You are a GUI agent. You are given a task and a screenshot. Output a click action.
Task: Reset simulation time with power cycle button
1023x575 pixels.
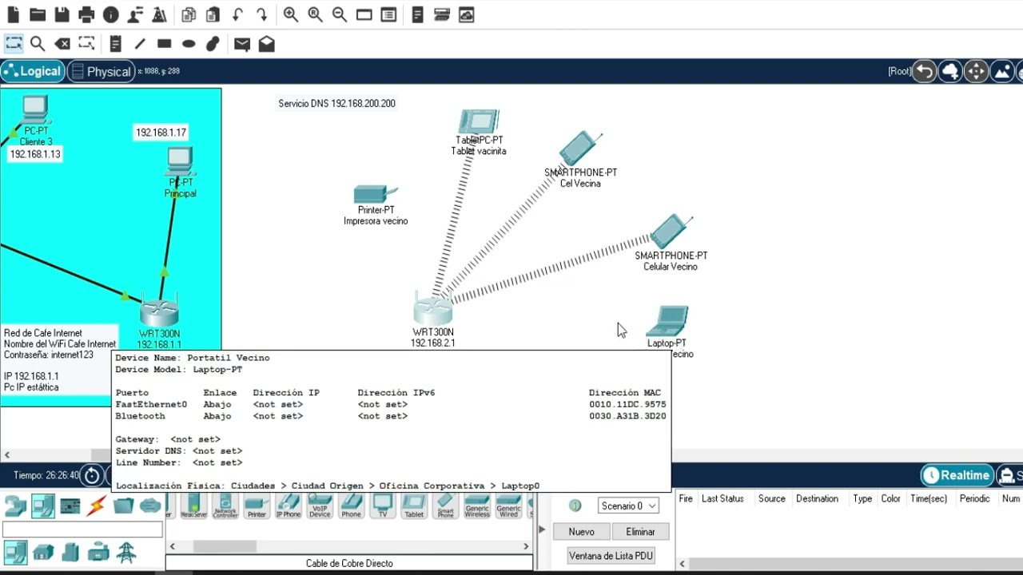[x=92, y=475]
